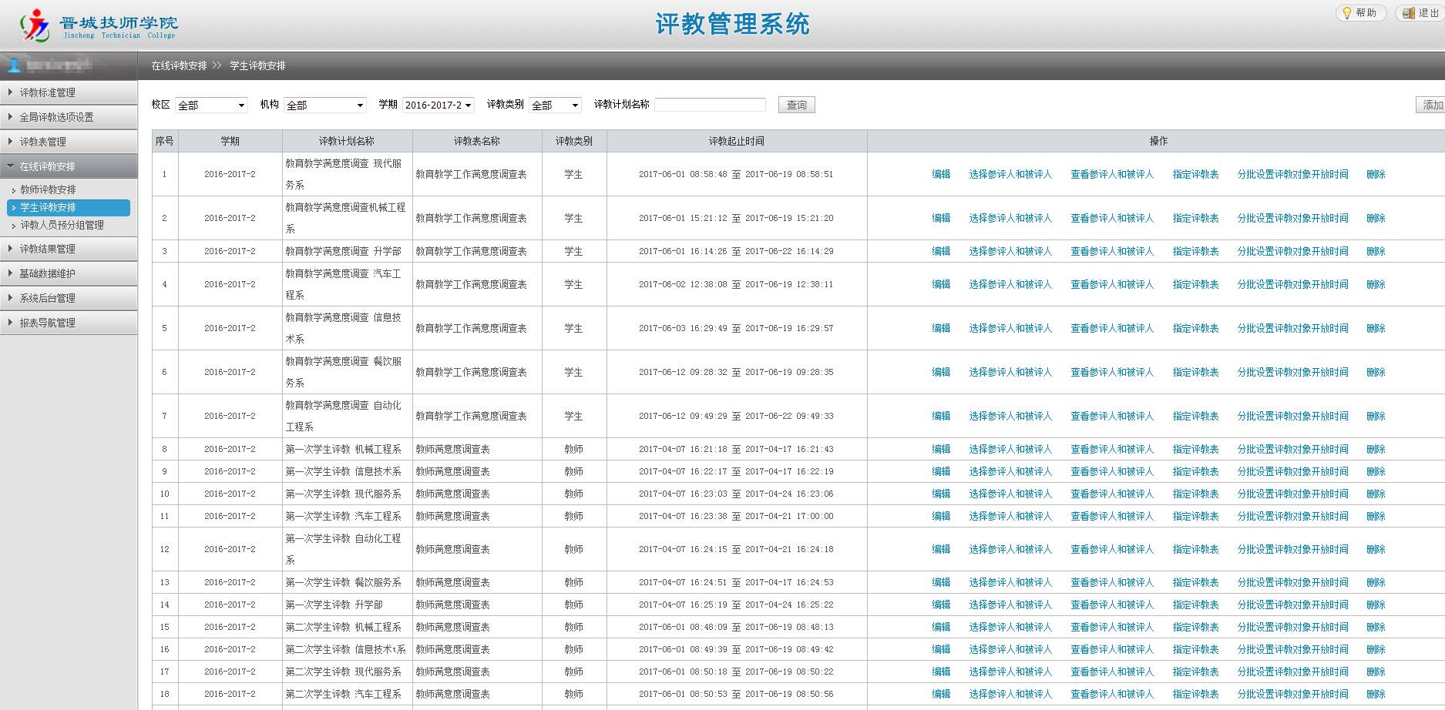Open the 学期 semester dropdown 2016-2017-2
1445x710 pixels.
(439, 105)
